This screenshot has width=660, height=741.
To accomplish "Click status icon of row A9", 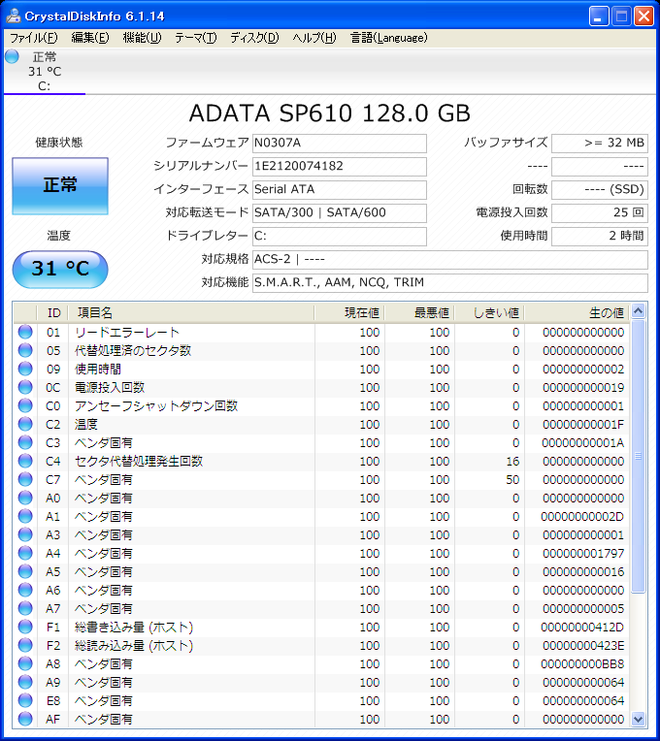I will [x=25, y=682].
